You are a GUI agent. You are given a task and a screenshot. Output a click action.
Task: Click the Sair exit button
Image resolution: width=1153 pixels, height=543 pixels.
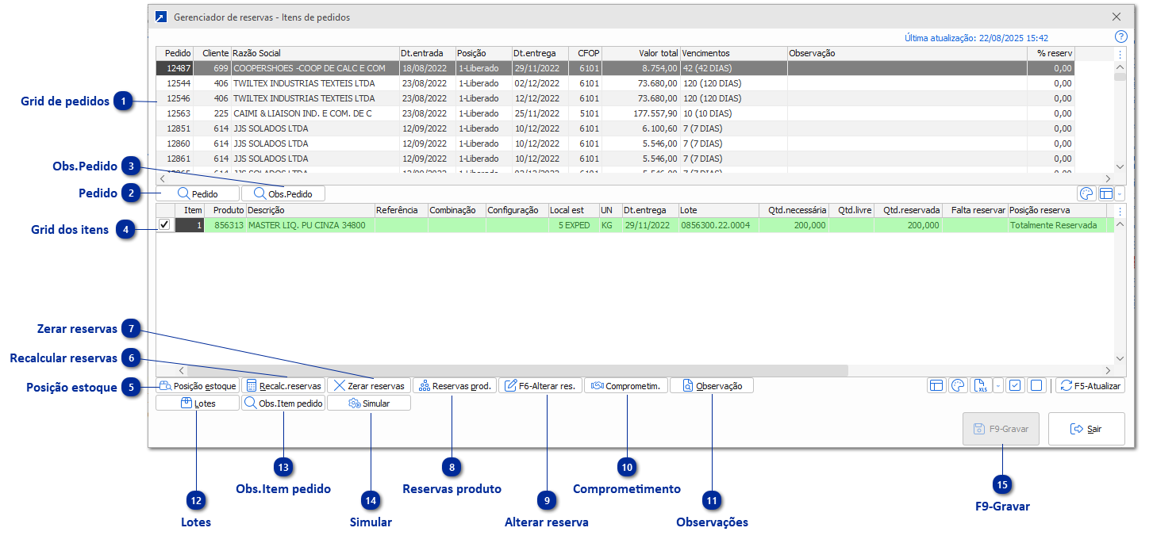(1086, 429)
